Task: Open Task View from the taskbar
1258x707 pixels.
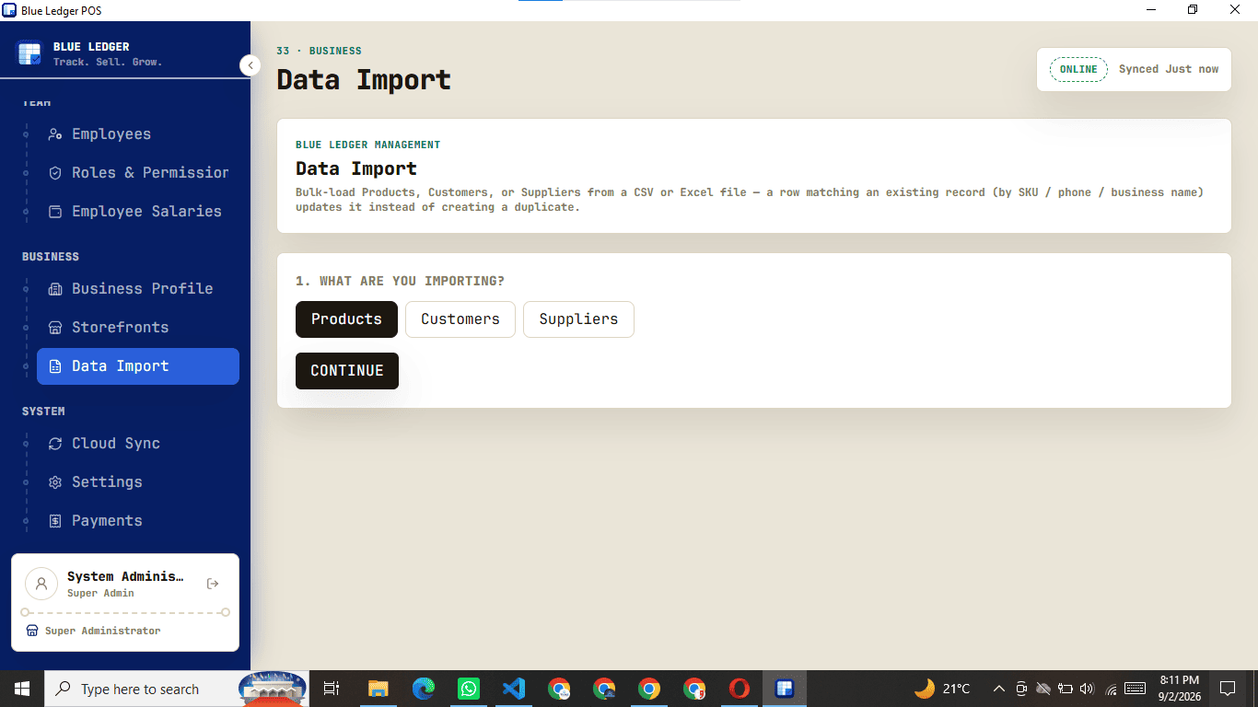Action: [x=332, y=689]
